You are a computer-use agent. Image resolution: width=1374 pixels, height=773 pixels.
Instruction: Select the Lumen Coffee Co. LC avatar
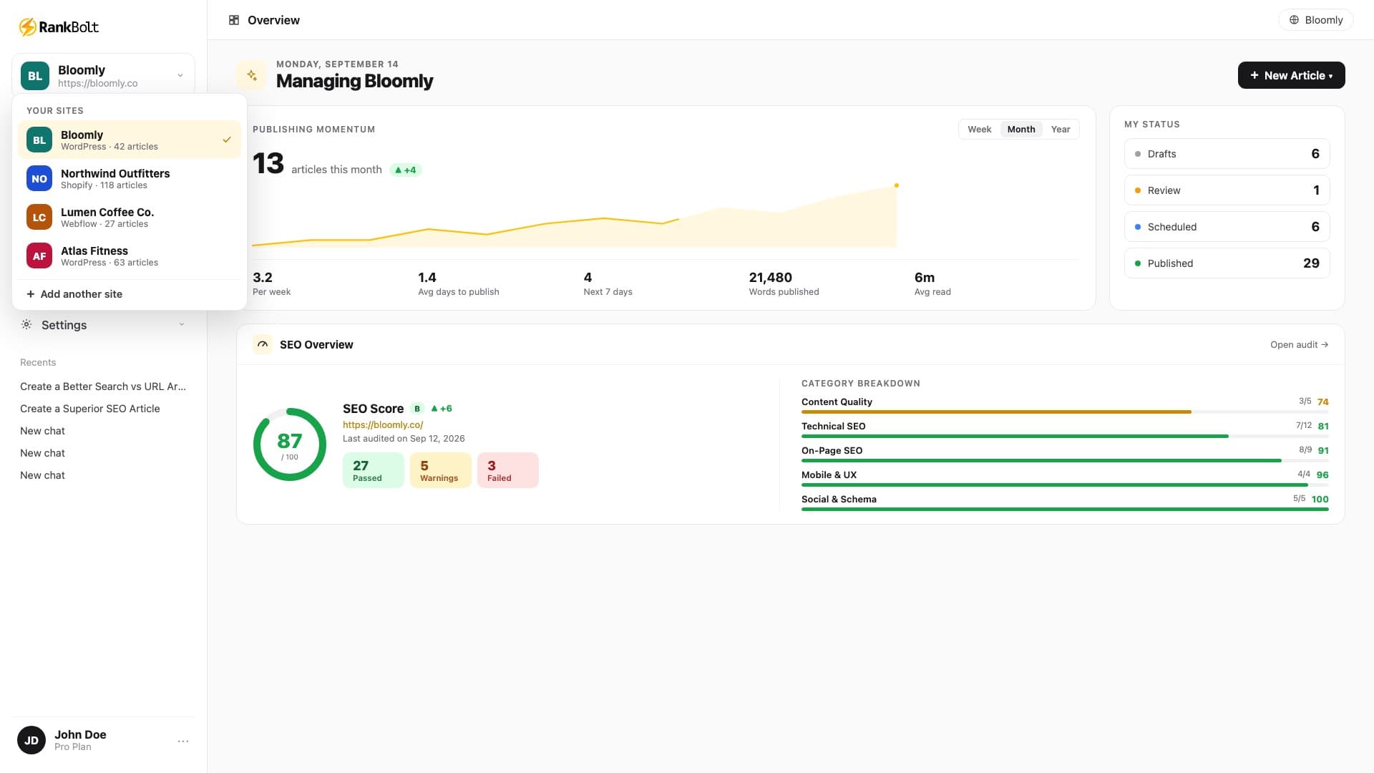pyautogui.click(x=39, y=218)
